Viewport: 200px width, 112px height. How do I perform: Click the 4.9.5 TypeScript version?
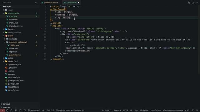pyautogui.click(x=187, y=110)
